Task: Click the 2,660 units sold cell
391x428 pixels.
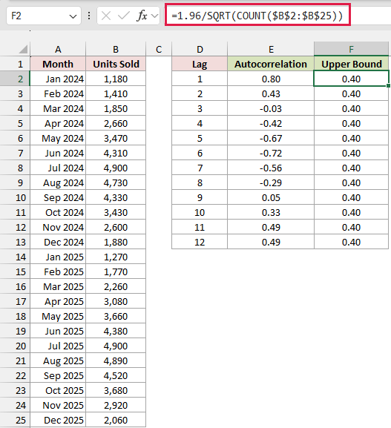Action: (116, 123)
